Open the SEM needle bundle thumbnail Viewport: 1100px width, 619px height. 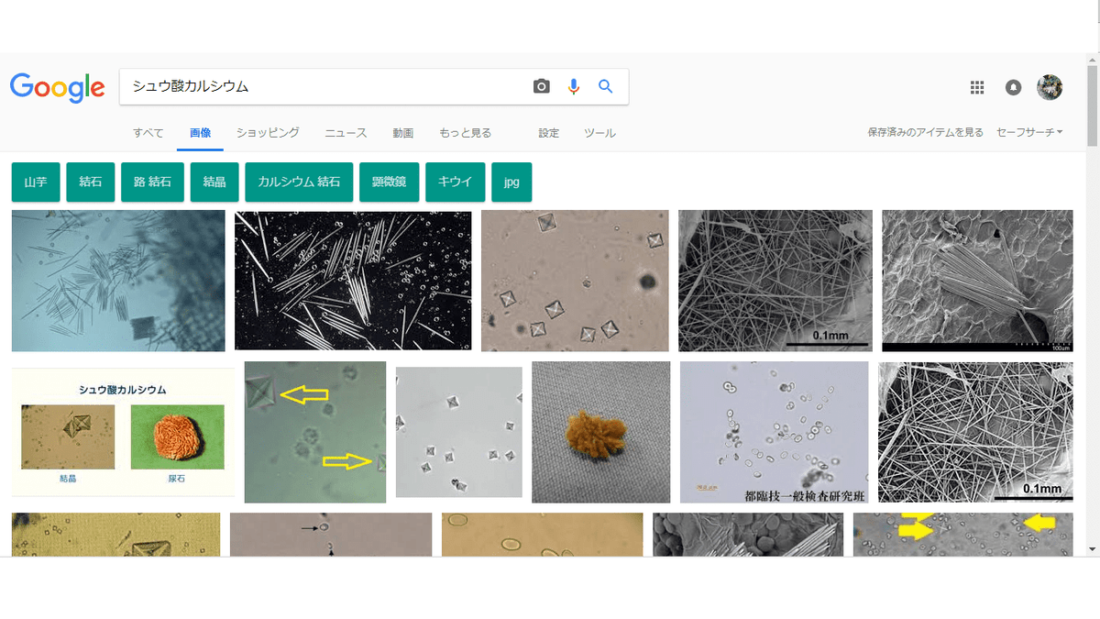pos(977,281)
